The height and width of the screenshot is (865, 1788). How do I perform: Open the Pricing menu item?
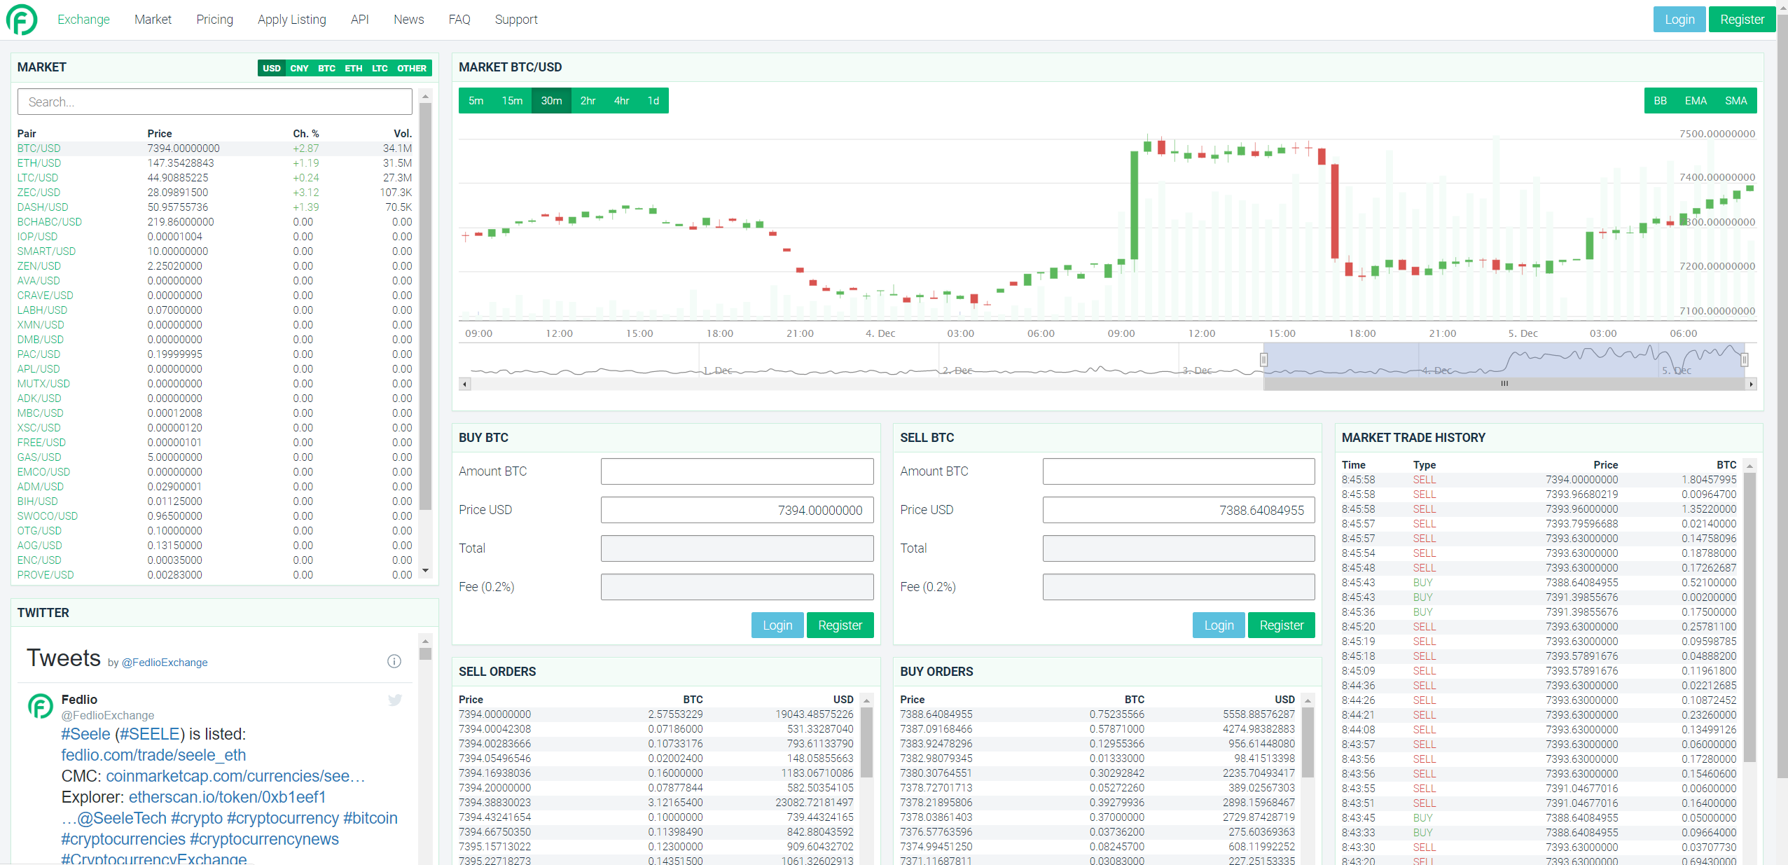pos(214,20)
